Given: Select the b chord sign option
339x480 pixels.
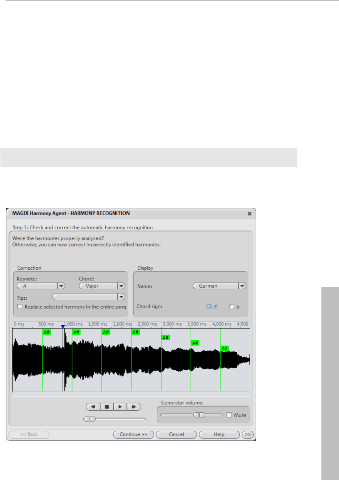Looking at the screenshot, I should pyautogui.click(x=232, y=307).
